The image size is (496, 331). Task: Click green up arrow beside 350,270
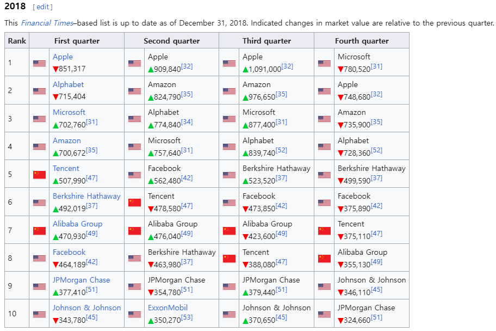[x=151, y=321]
